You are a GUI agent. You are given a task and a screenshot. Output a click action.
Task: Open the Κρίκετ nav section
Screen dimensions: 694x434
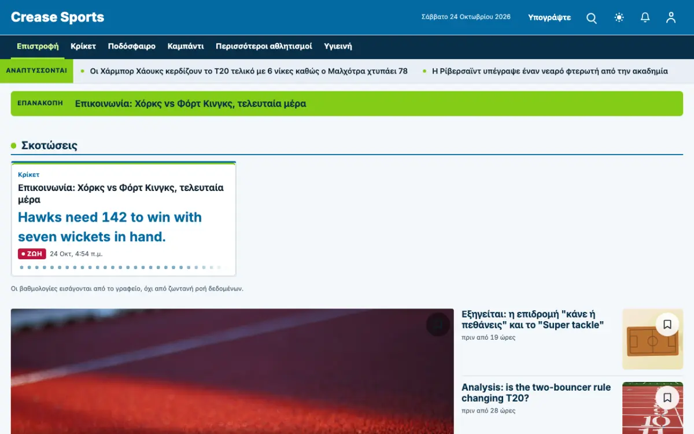click(x=83, y=46)
